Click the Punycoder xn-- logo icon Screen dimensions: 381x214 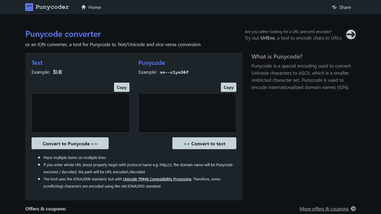click(x=29, y=7)
